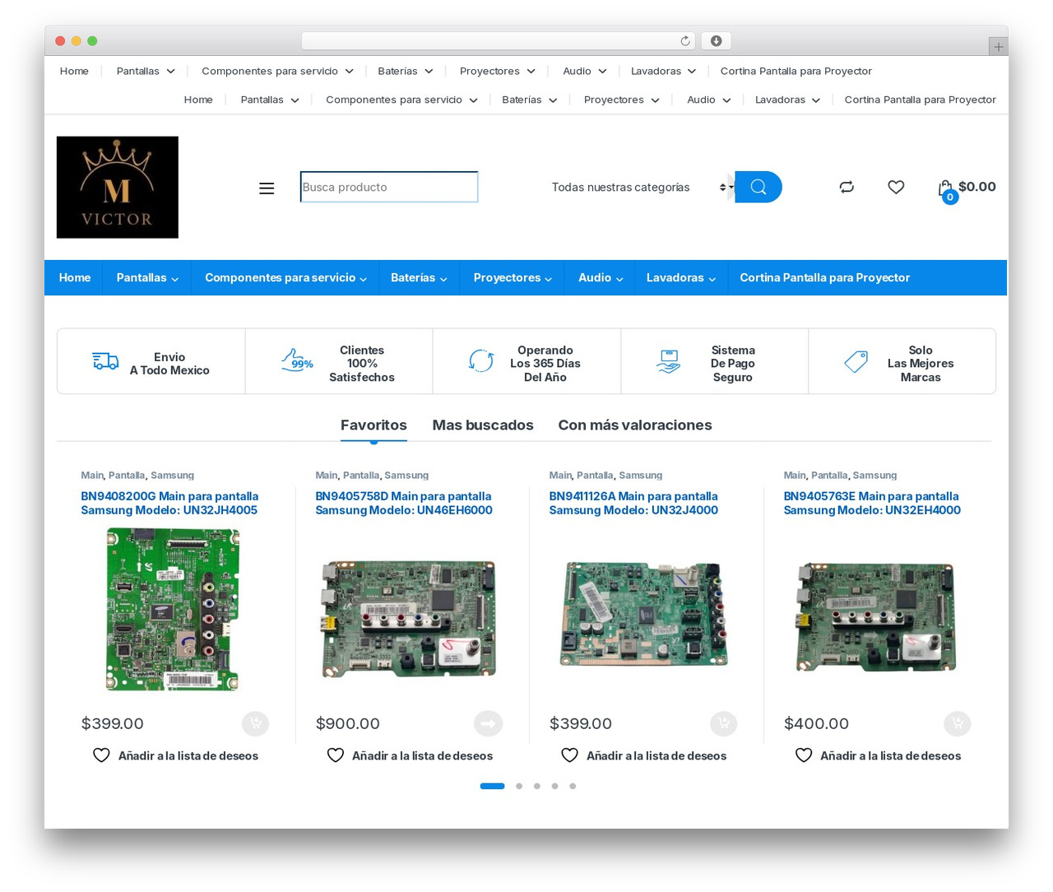Expand Pantallas in blue navigation bar
Image resolution: width=1053 pixels, height=892 pixels.
click(x=147, y=278)
